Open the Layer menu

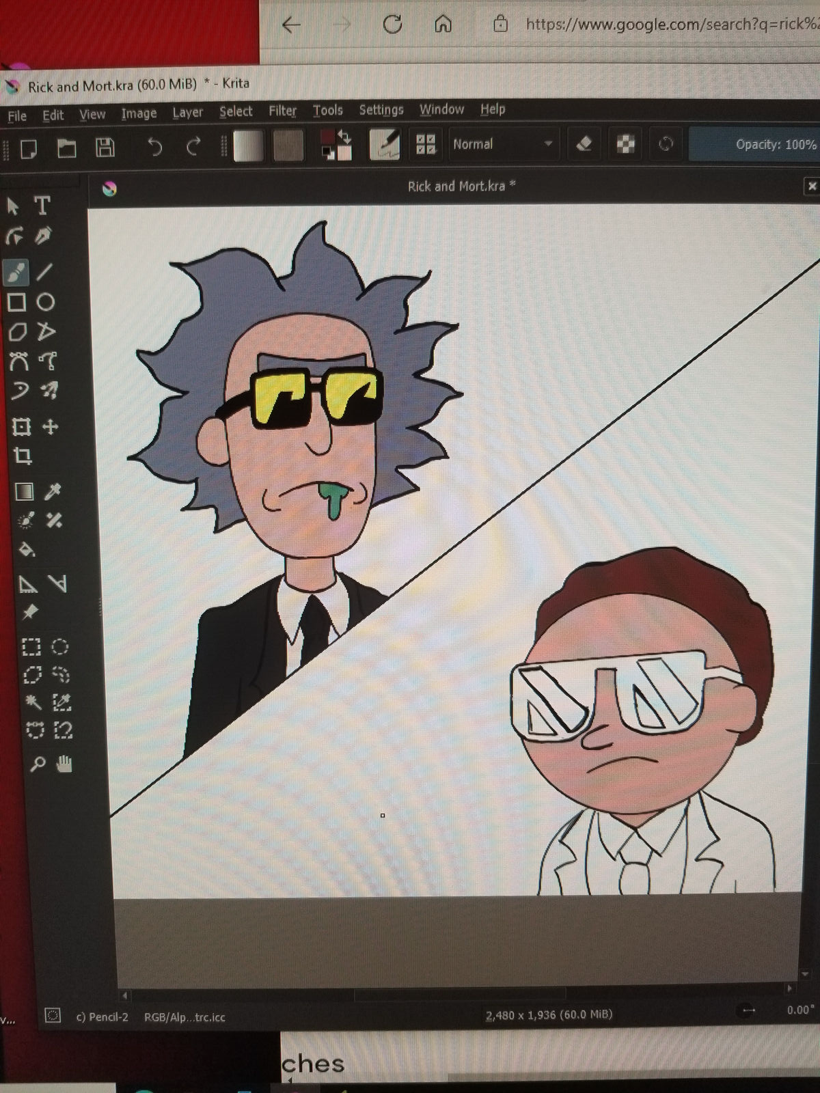188,113
